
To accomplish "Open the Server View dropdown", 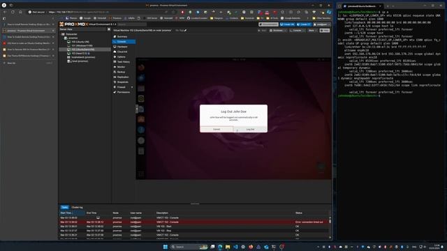I will coord(82,29).
